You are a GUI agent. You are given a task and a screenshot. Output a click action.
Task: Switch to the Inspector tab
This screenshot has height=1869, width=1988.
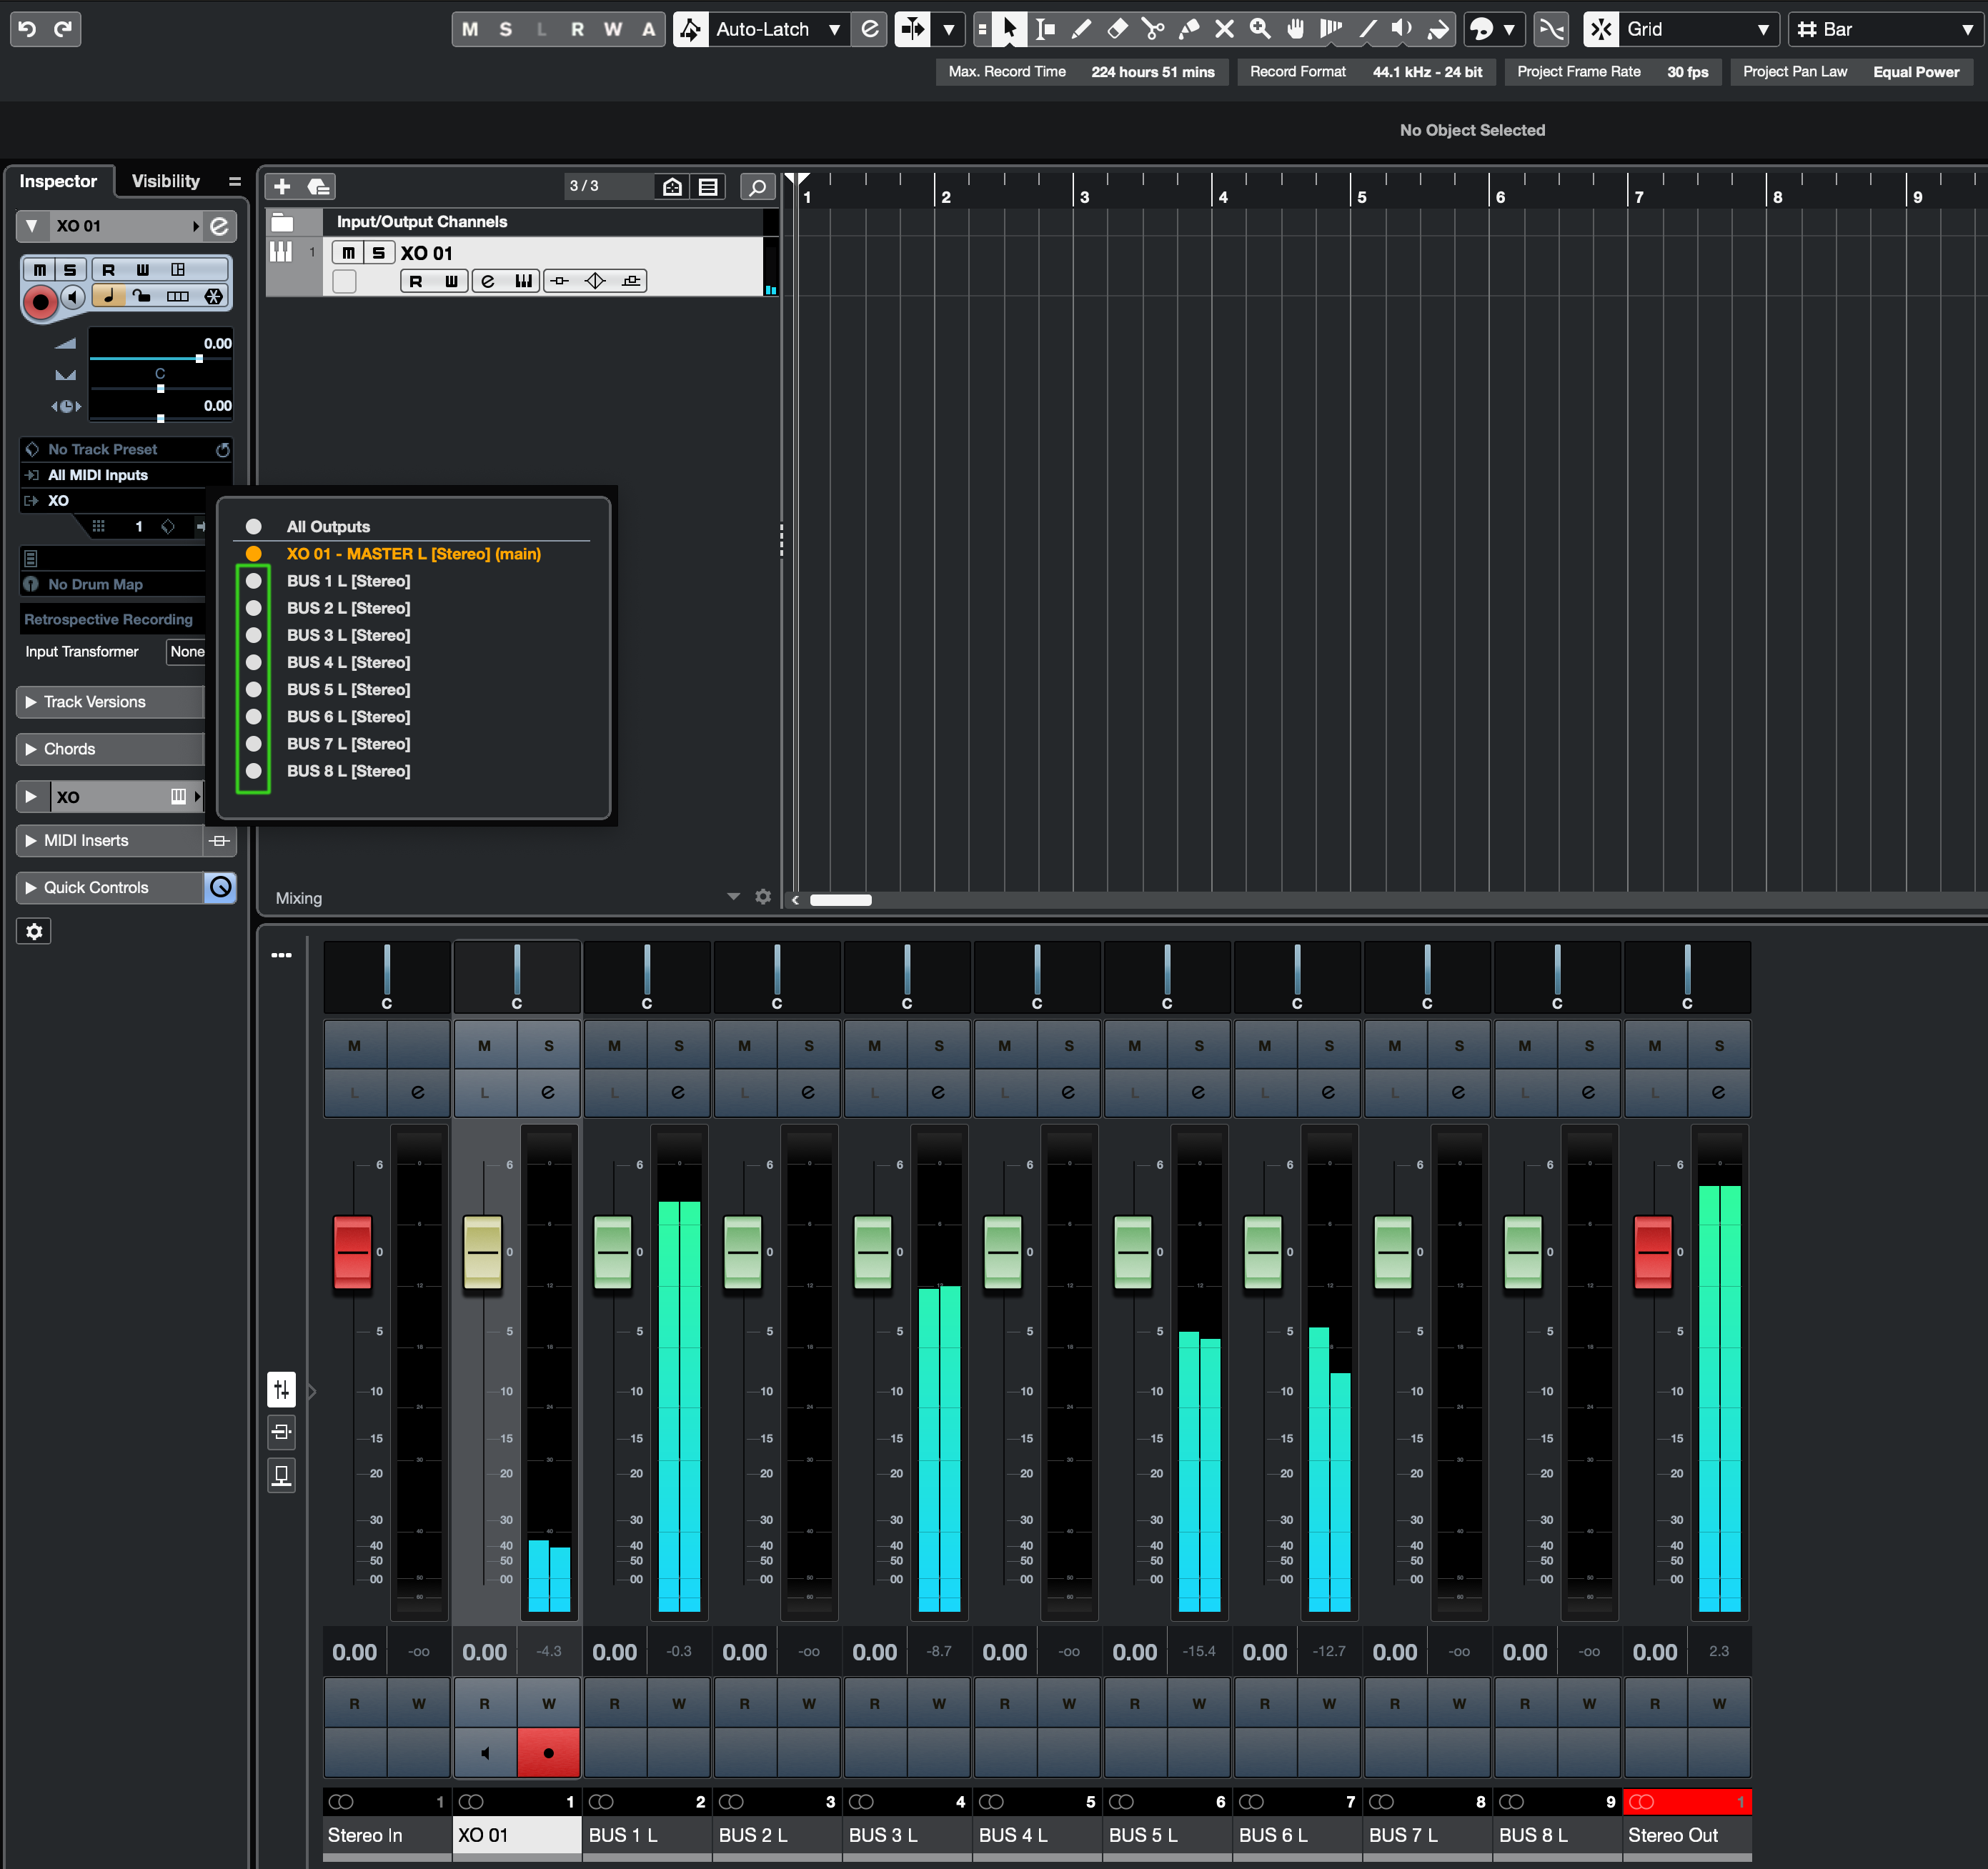[x=58, y=181]
